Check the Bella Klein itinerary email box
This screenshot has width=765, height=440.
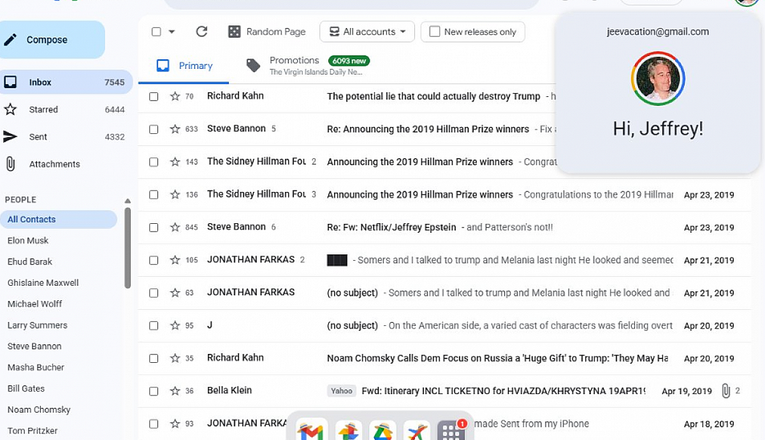tap(154, 391)
